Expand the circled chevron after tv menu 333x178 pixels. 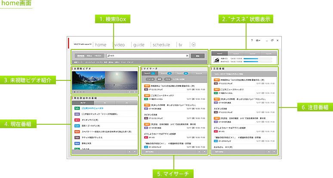[x=194, y=44]
